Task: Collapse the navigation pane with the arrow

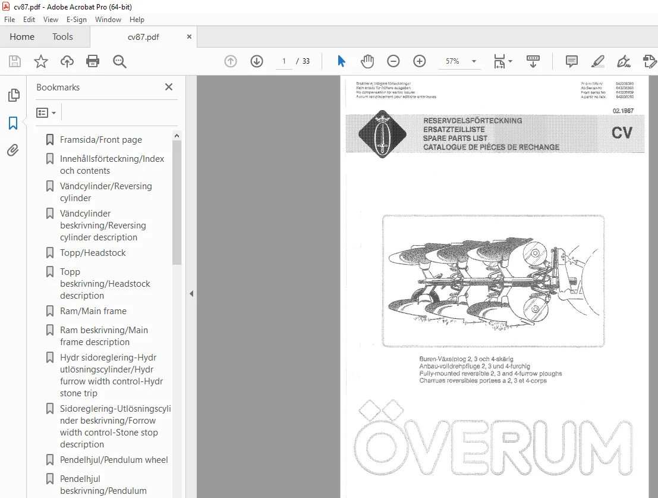Action: pyautogui.click(x=191, y=293)
